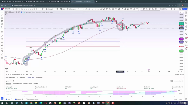Select the Mutlak display option
188x105 pixels.
coord(176,99)
